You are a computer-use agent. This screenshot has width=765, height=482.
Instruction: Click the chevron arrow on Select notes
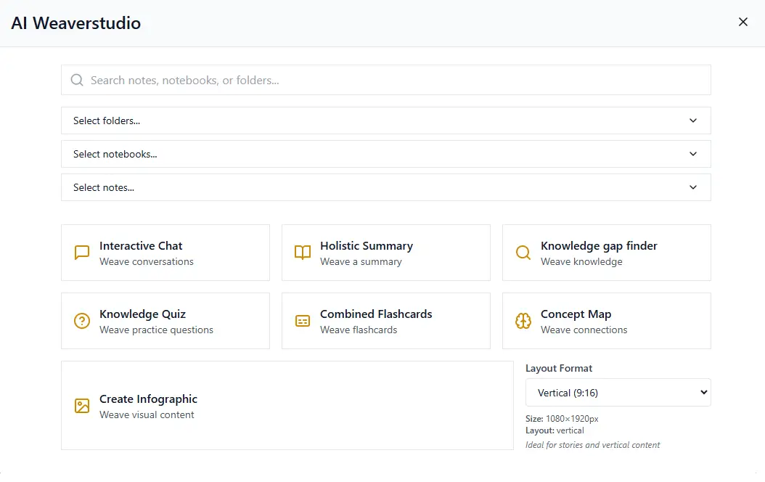click(x=693, y=187)
